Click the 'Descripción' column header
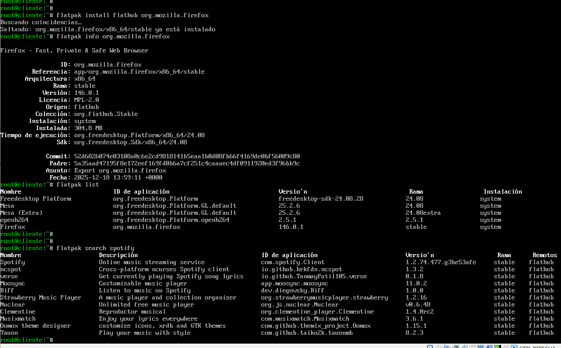 pos(118,255)
